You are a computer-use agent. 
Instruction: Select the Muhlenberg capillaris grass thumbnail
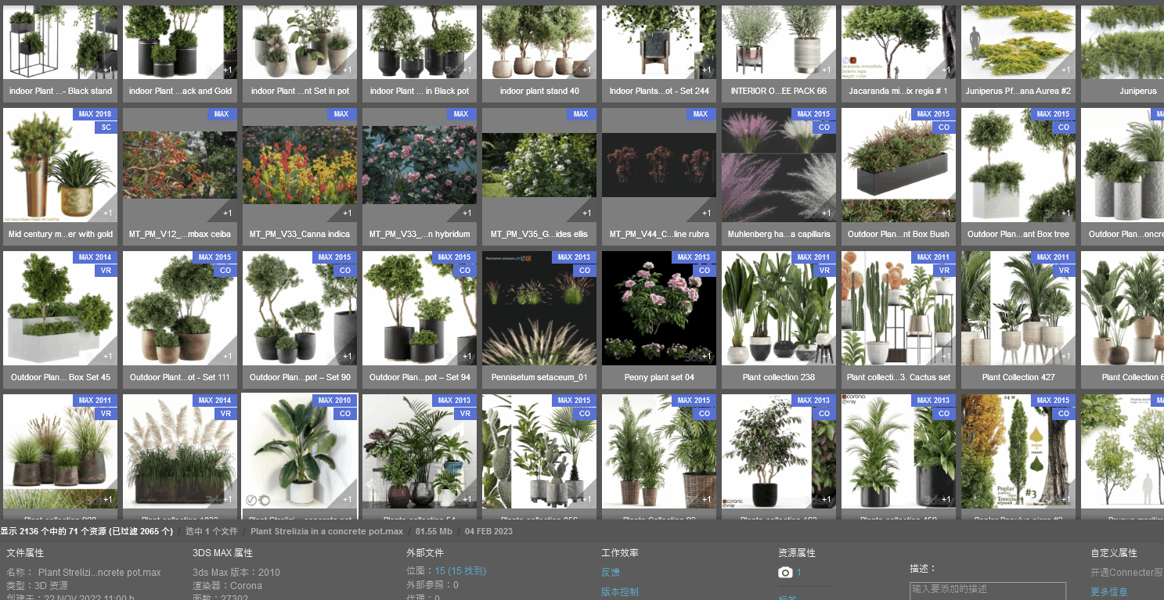778,165
